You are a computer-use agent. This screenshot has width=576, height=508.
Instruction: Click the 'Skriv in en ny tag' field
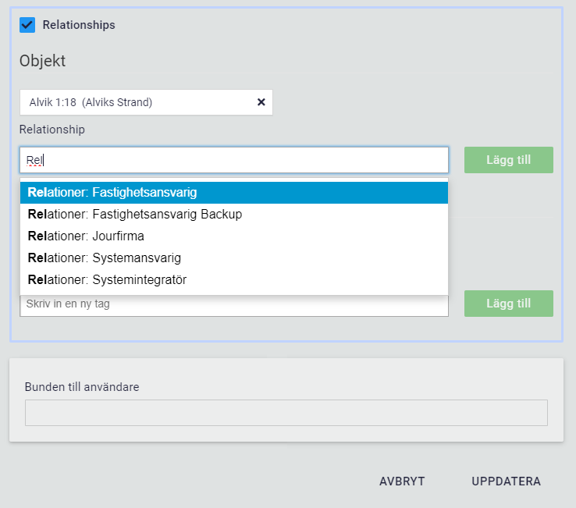(234, 306)
